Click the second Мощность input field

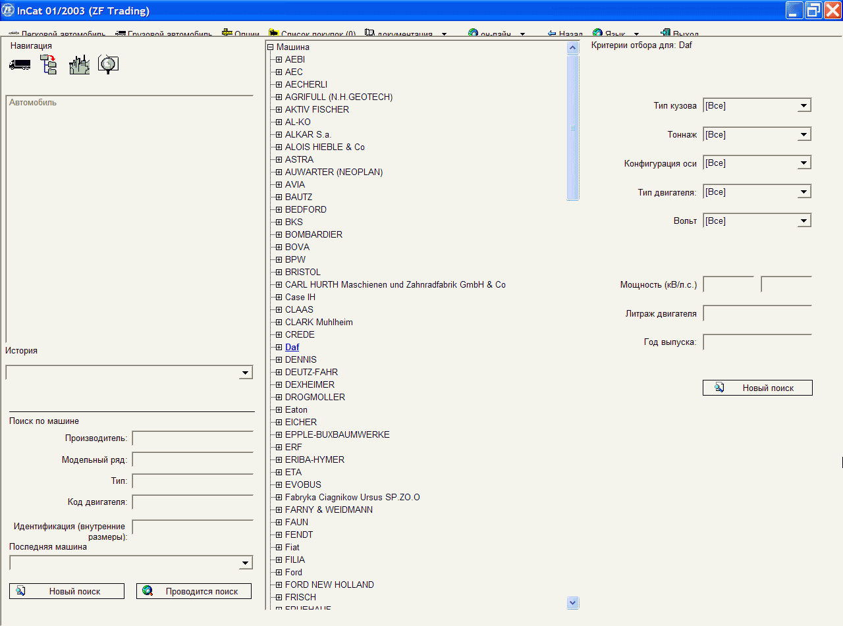[x=786, y=284]
